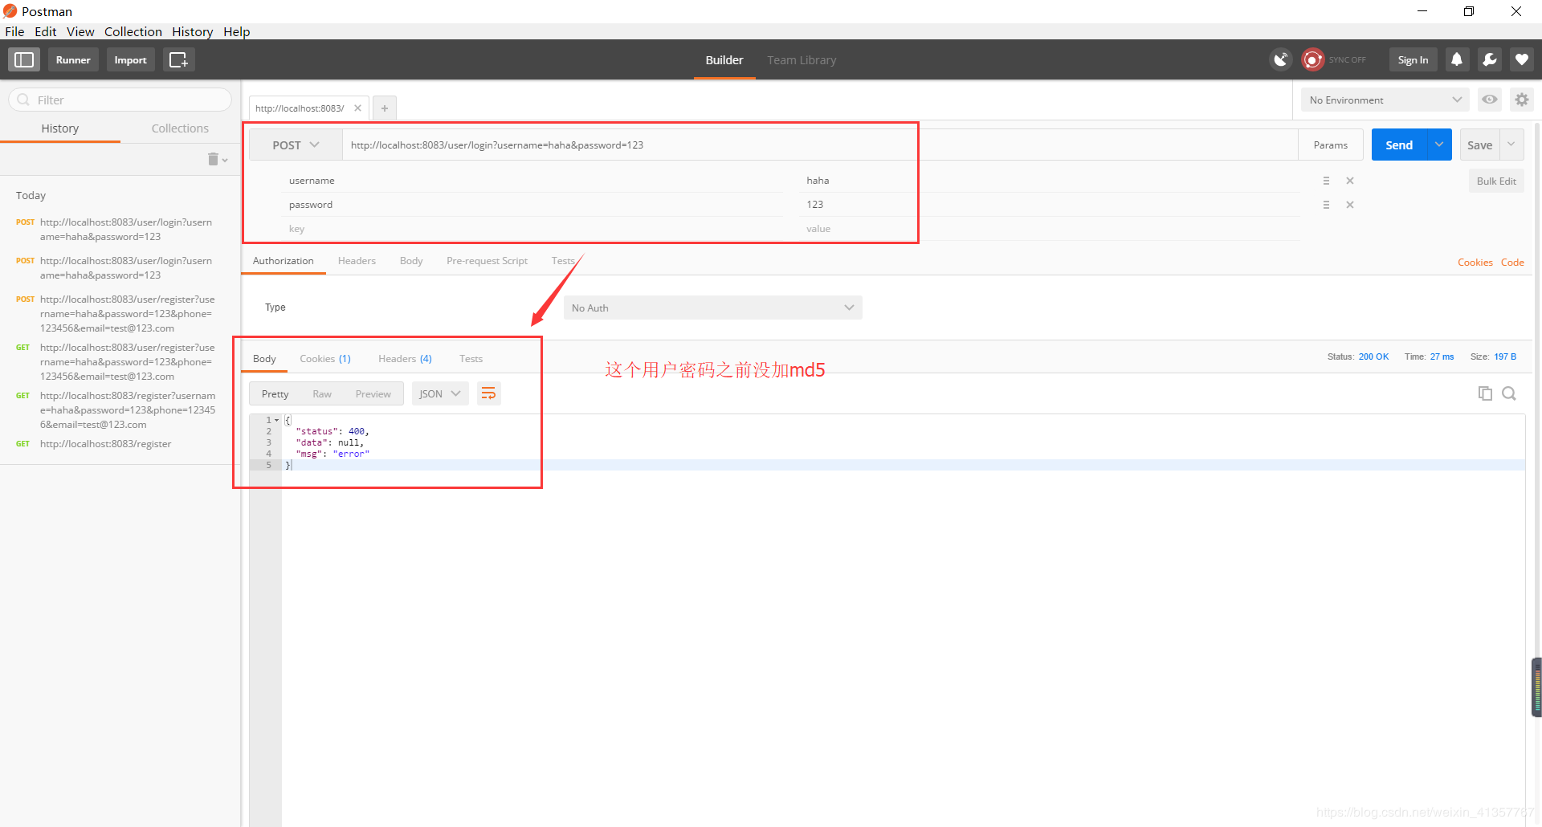Viewport: 1542px width, 827px height.
Task: Click the Bulk Edit button
Action: [1496, 181]
